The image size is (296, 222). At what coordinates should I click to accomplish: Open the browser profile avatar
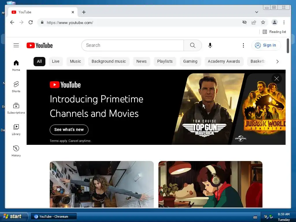click(275, 23)
